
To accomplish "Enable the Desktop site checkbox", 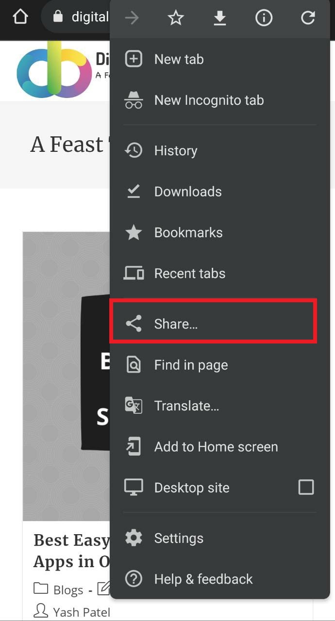I will [306, 488].
